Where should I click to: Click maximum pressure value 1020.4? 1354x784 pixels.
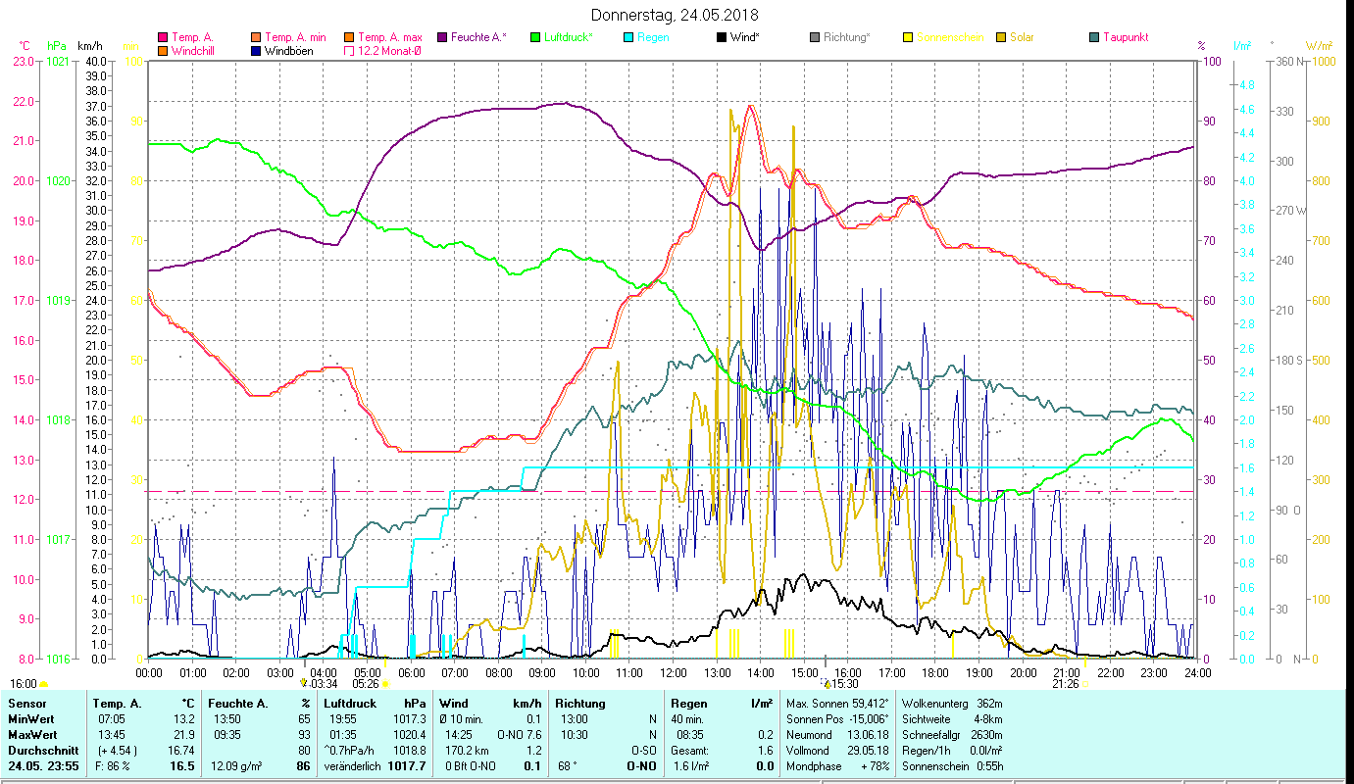tap(411, 735)
